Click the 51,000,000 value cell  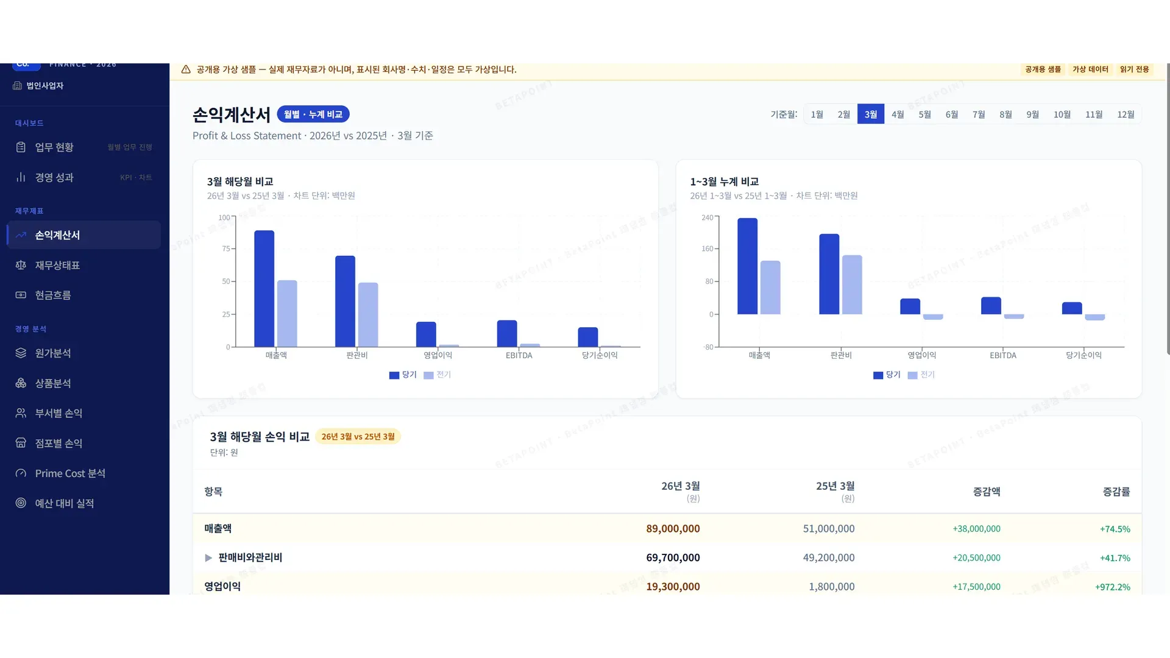pyautogui.click(x=829, y=529)
